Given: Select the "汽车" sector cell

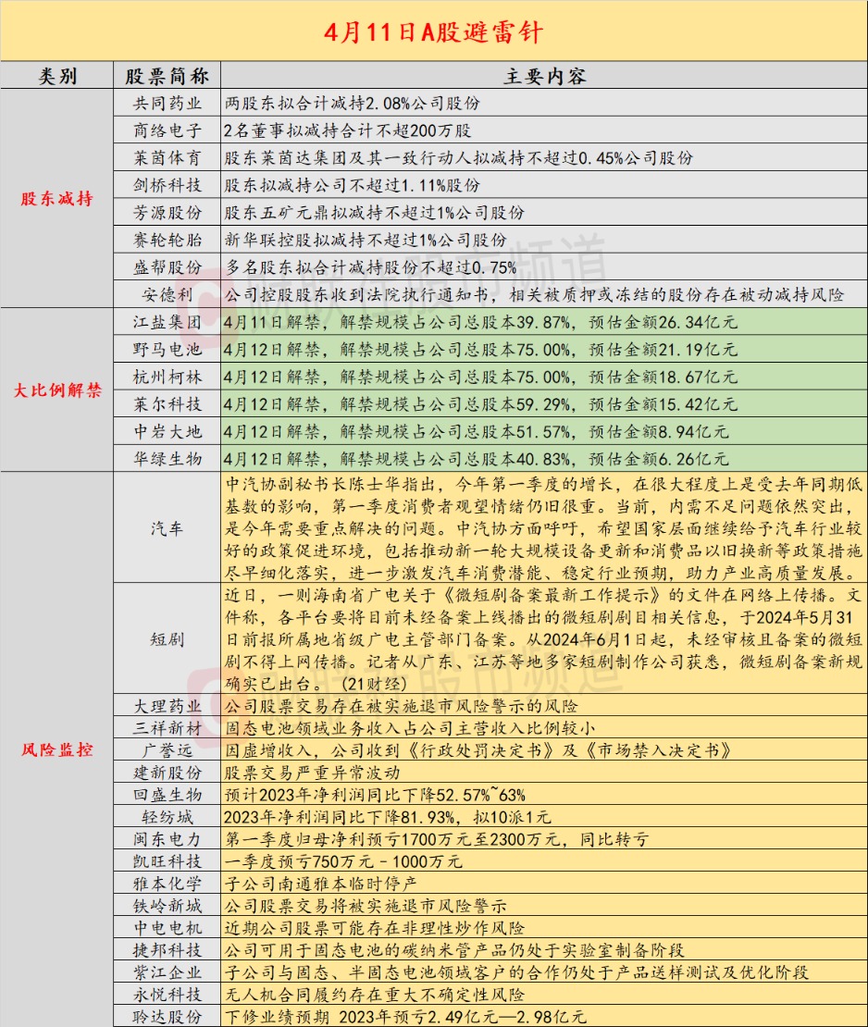Looking at the screenshot, I should coord(167,528).
